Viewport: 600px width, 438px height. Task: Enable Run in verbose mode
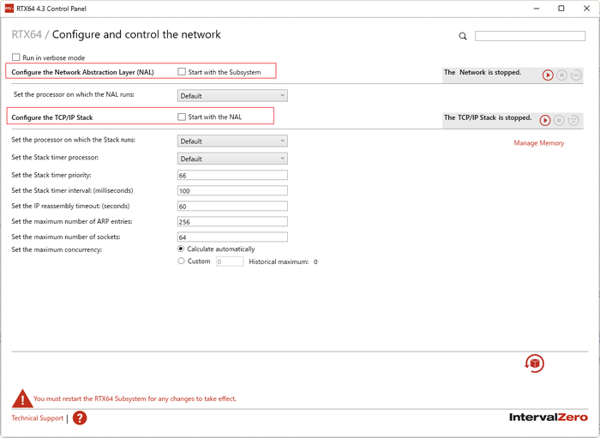tap(16, 57)
